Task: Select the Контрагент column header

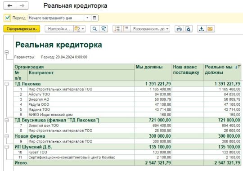Action: click(81, 75)
